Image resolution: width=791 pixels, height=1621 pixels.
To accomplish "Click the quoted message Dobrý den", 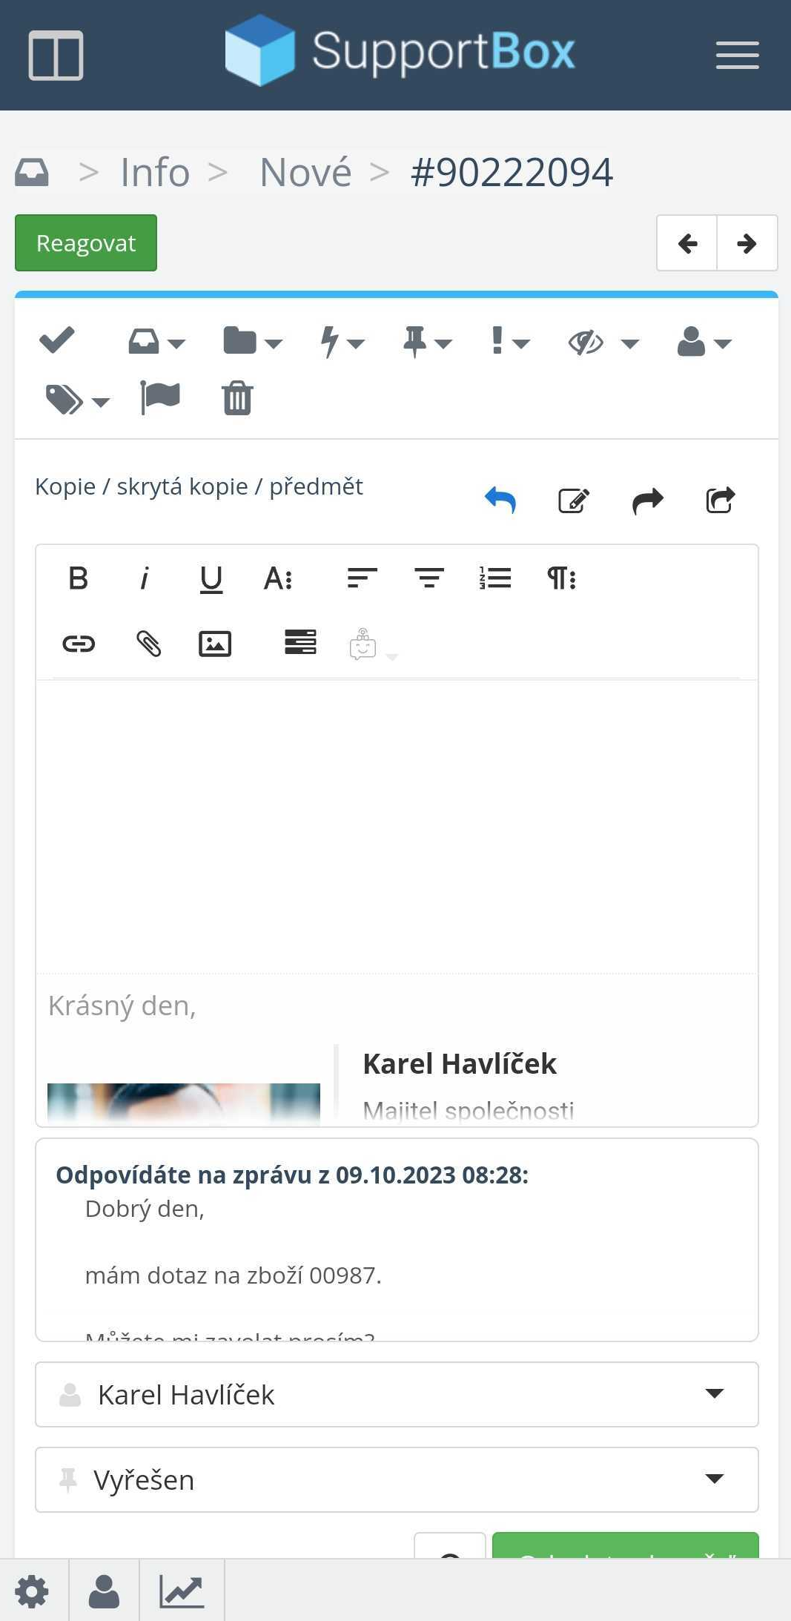I will pyautogui.click(x=145, y=1209).
